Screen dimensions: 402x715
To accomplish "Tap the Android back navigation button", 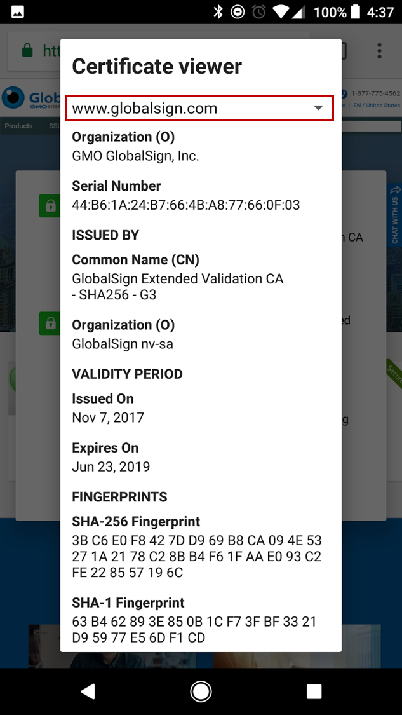I will [88, 691].
